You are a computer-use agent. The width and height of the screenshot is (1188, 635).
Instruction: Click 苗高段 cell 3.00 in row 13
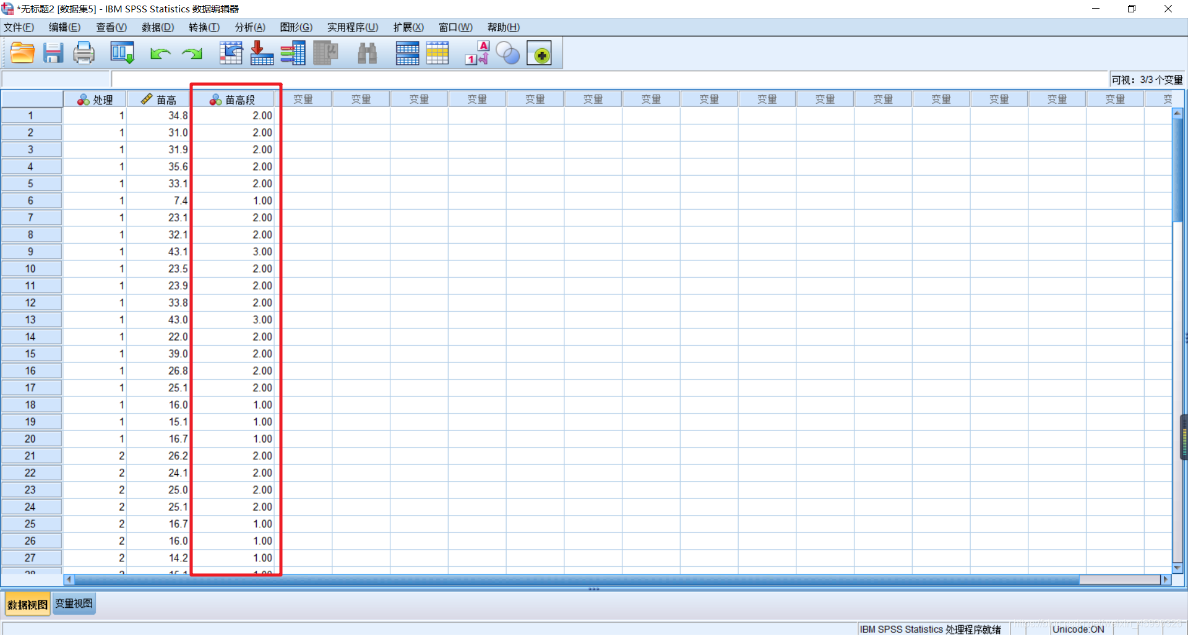pos(233,320)
